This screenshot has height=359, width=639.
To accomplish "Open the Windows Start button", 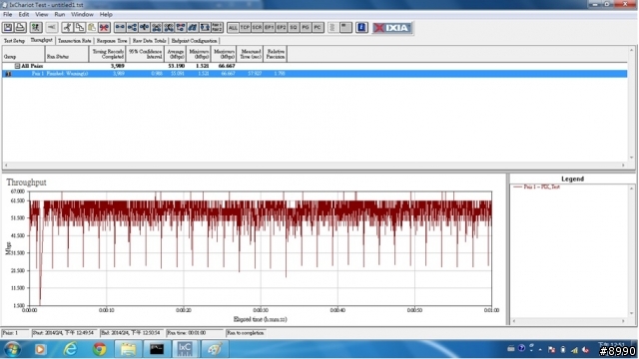I will [x=13, y=349].
